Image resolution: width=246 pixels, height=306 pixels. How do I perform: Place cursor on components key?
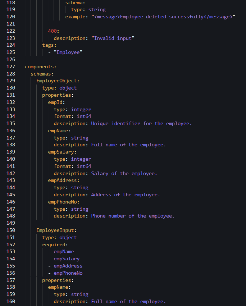(x=39, y=67)
